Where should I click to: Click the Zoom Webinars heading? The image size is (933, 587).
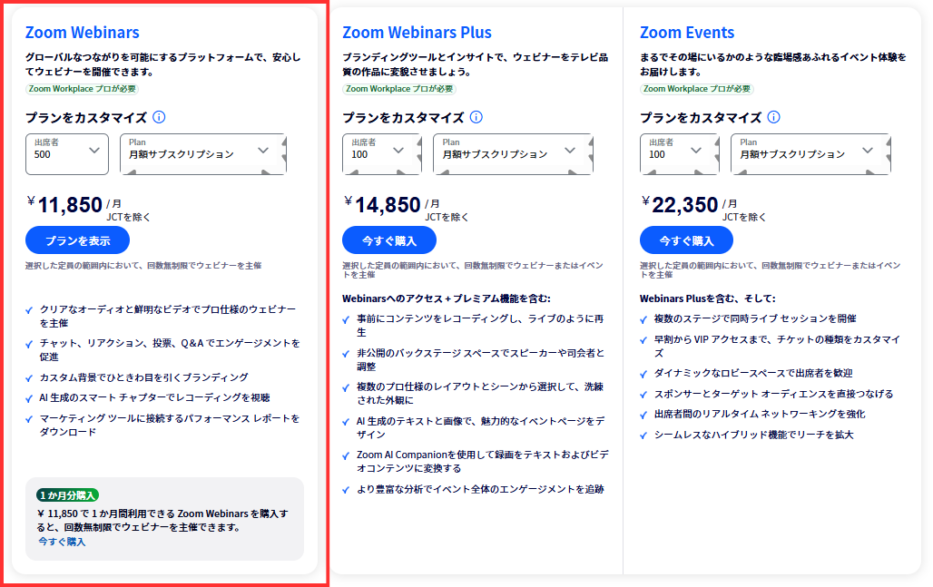pos(83,33)
